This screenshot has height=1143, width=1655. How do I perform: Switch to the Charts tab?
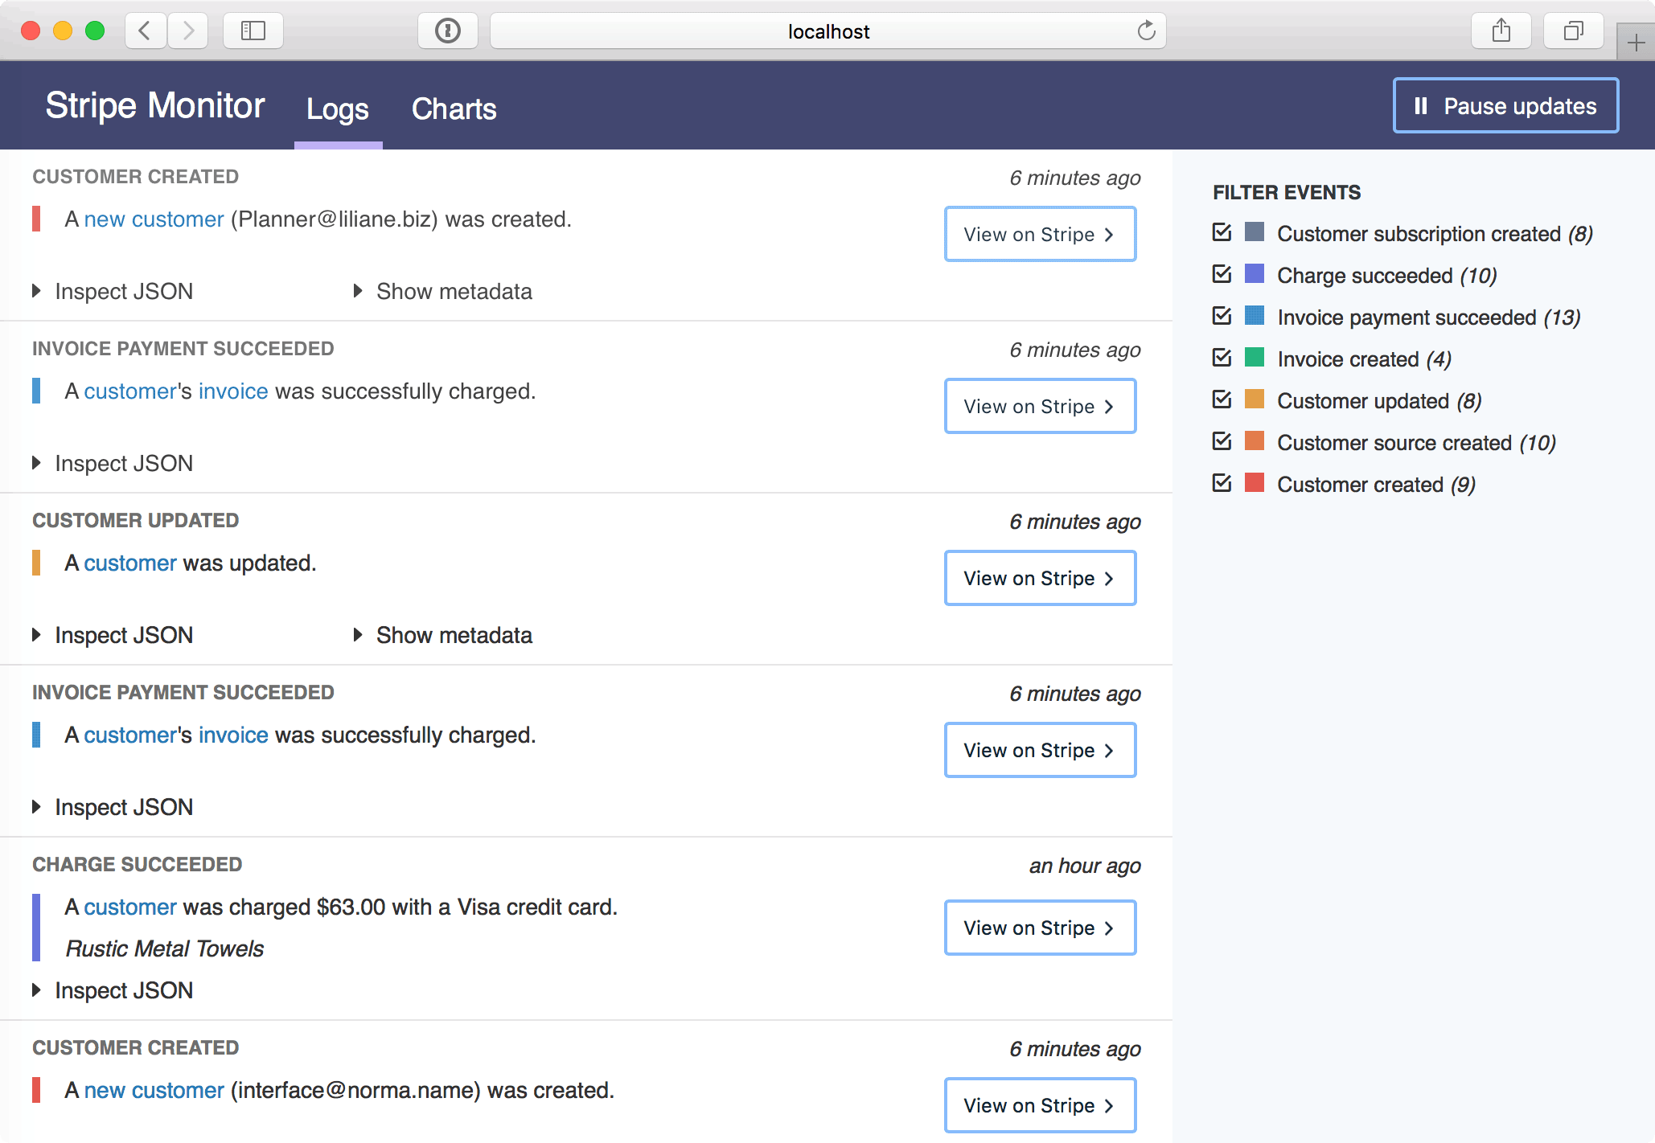coord(454,109)
